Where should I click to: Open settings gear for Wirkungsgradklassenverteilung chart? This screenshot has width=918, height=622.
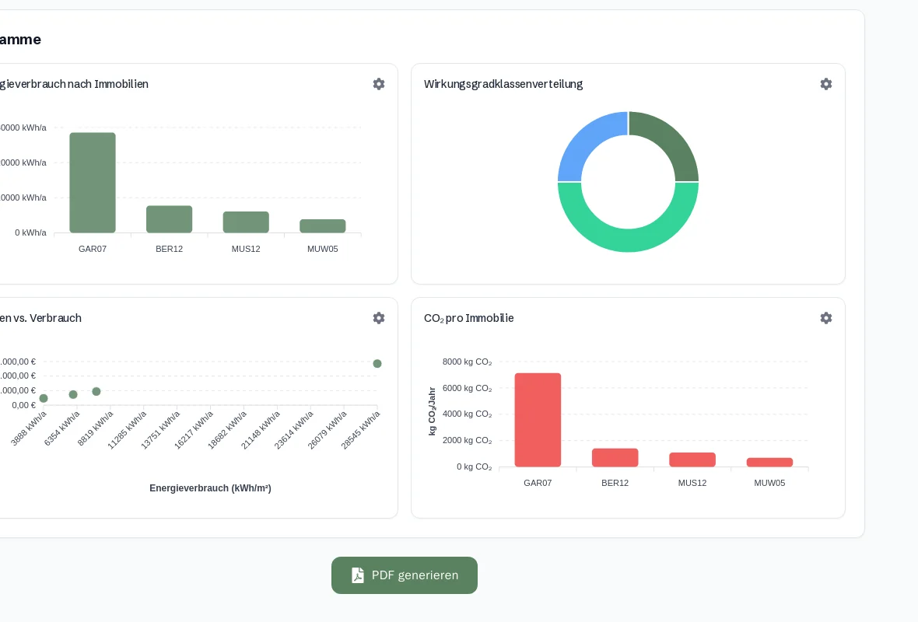click(826, 84)
